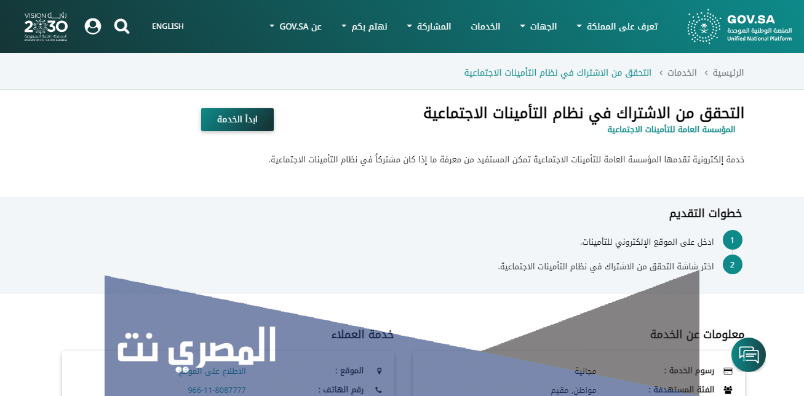
Task: Click the phone icon beside رقم الهاتف
Action: (379, 390)
